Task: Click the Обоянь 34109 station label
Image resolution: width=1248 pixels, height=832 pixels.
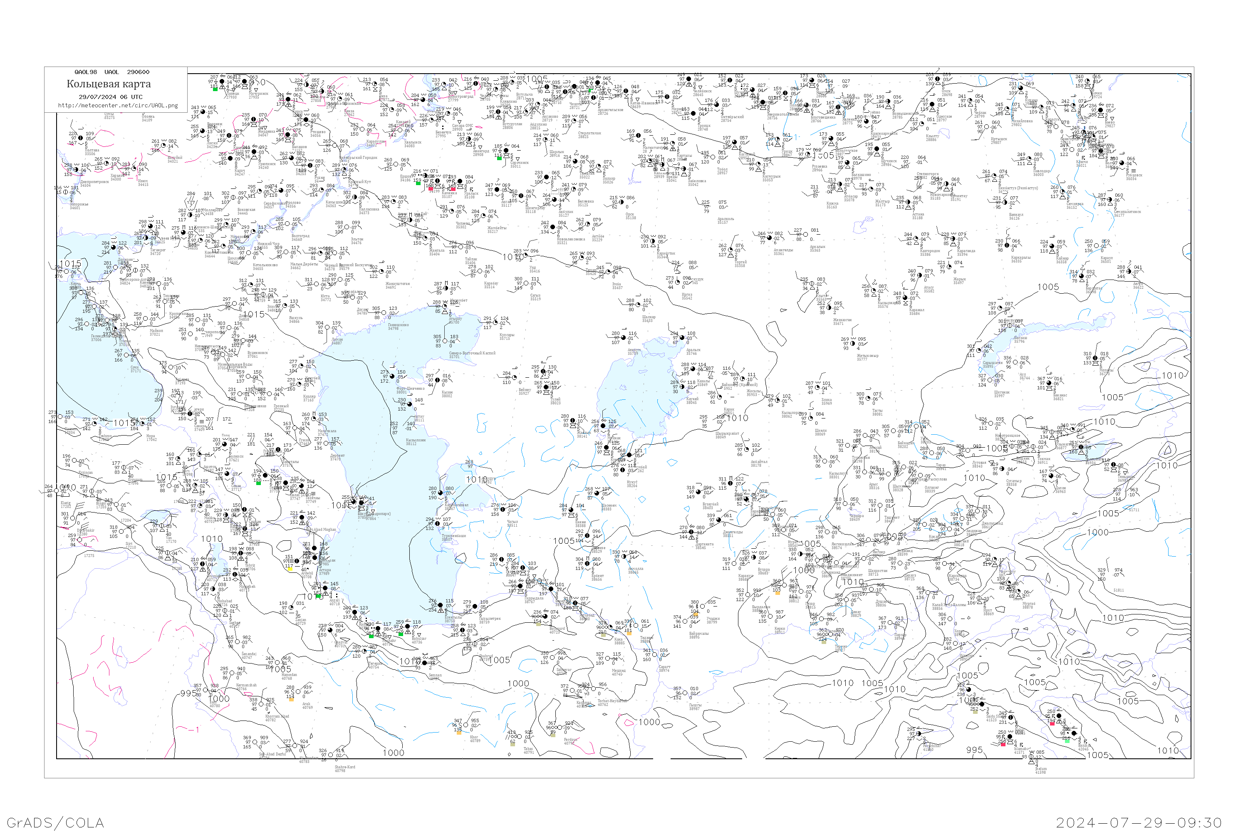Action: (148, 118)
